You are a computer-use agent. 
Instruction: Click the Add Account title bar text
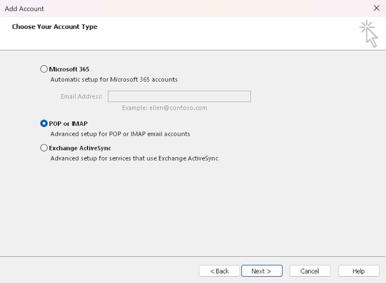(x=24, y=9)
